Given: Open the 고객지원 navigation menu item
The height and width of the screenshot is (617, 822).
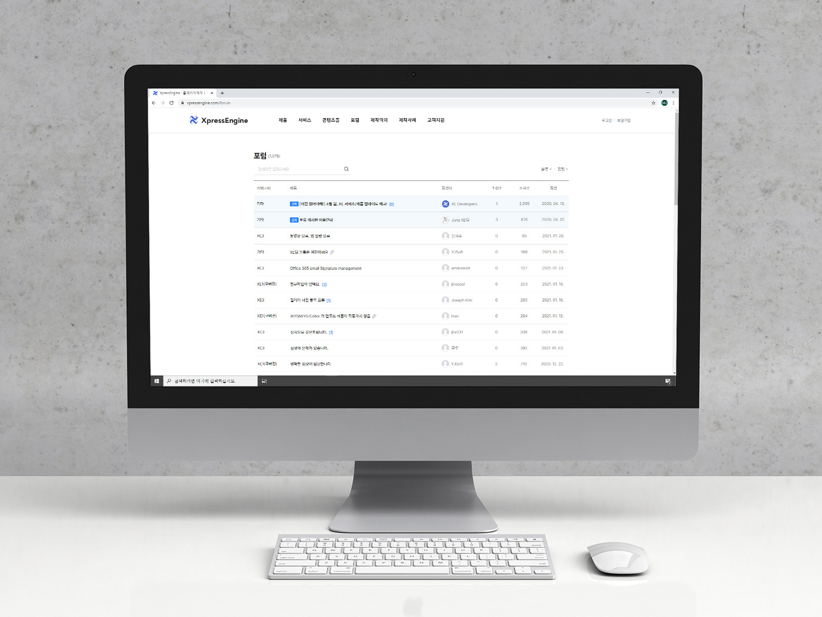Looking at the screenshot, I should [436, 120].
